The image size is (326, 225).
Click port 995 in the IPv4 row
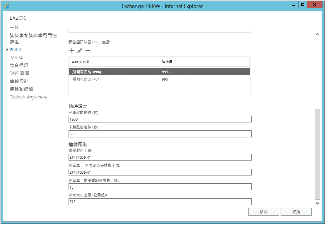coord(165,79)
